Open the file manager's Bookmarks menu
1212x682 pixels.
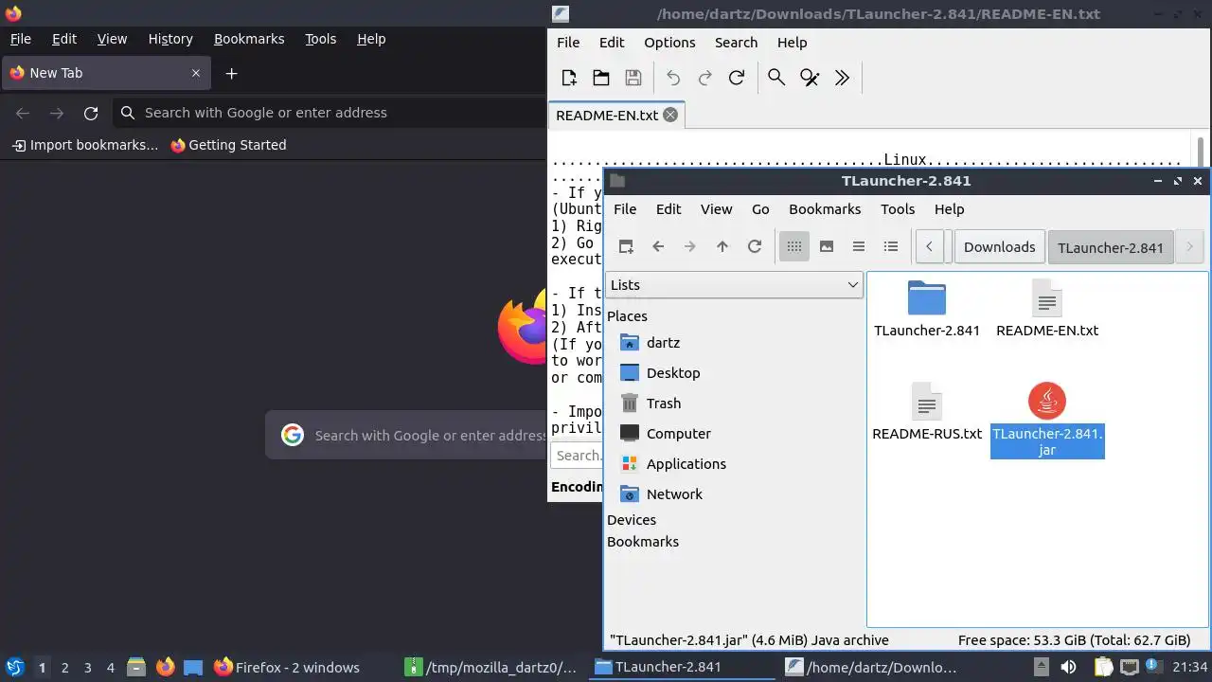825,209
